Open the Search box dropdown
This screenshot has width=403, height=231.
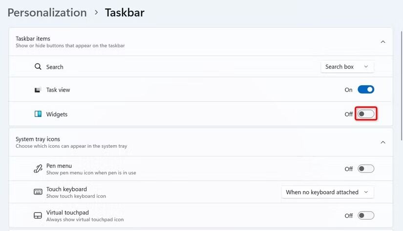pyautogui.click(x=347, y=67)
